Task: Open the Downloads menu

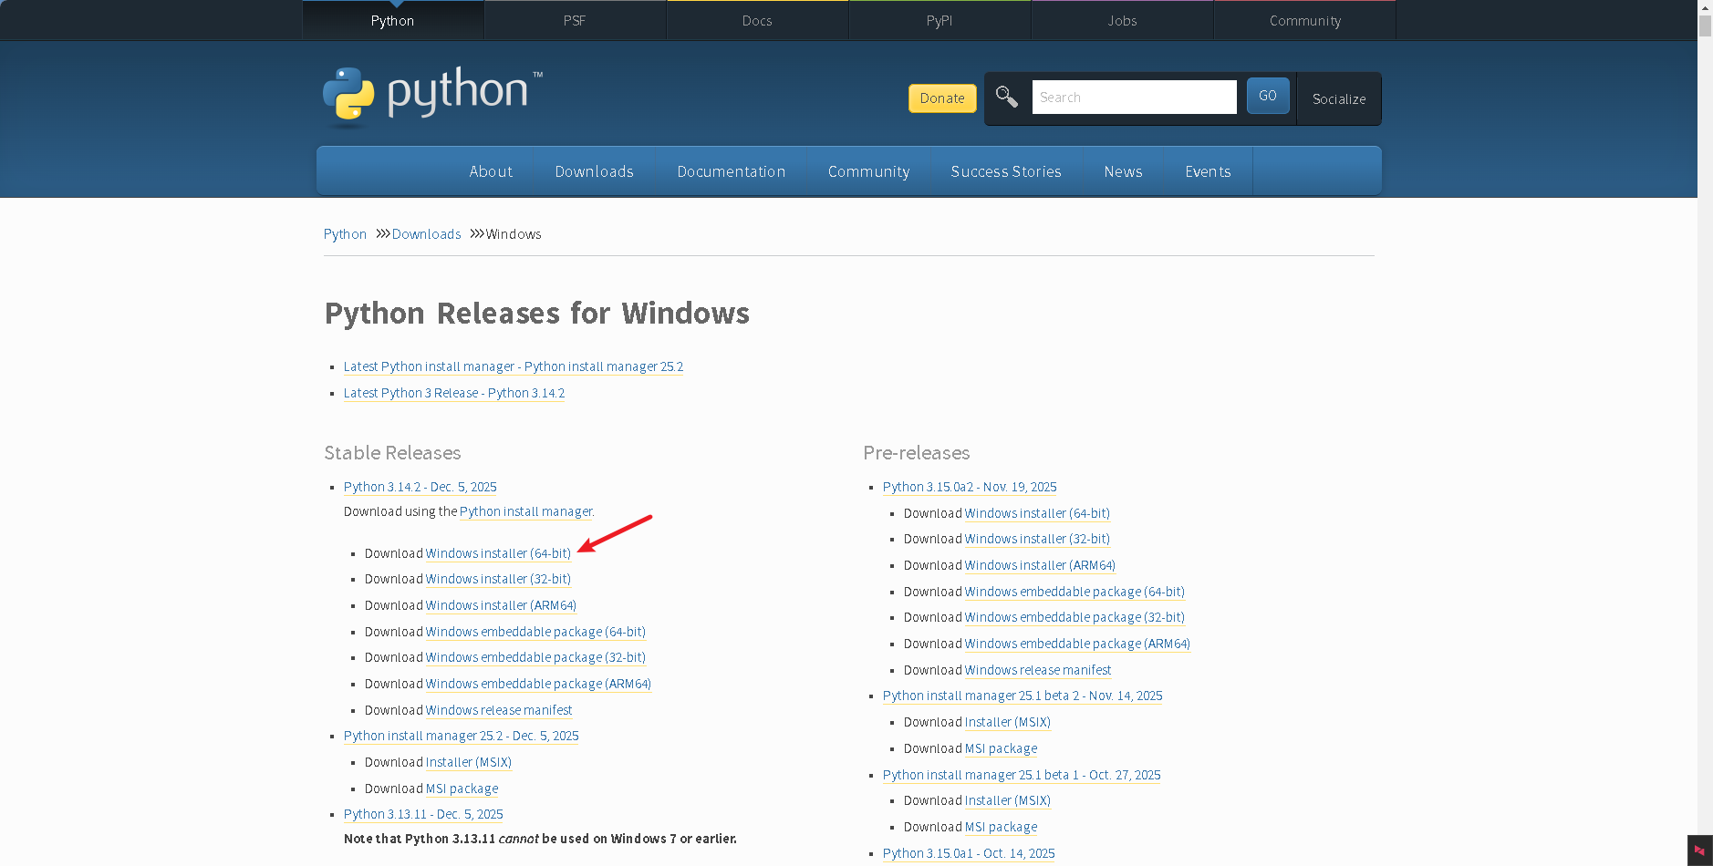Action: point(594,171)
